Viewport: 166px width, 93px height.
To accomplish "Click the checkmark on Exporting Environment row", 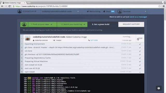I will click(x=140, y=44).
